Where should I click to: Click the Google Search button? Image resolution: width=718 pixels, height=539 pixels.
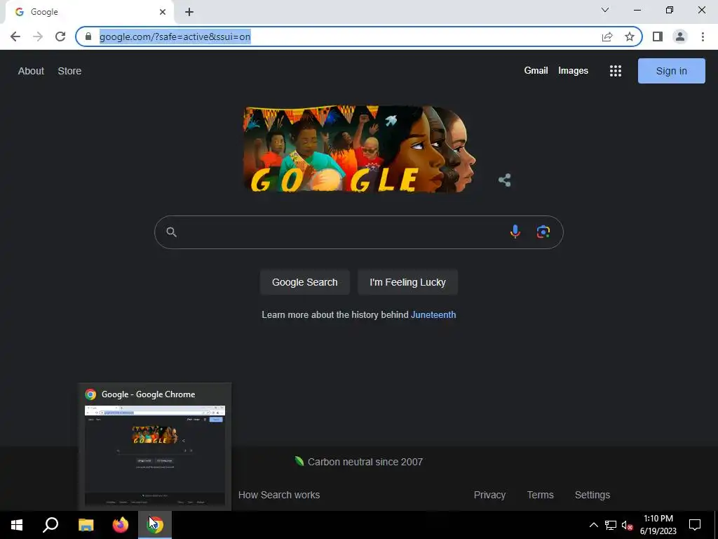tap(305, 282)
